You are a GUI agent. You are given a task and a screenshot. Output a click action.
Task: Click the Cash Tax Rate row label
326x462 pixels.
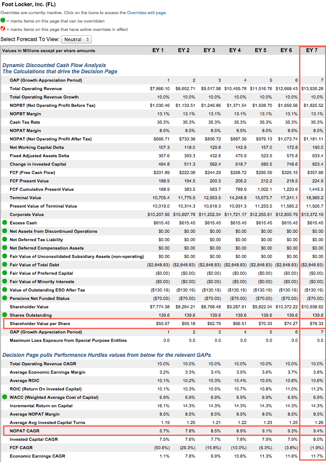coord(25,122)
